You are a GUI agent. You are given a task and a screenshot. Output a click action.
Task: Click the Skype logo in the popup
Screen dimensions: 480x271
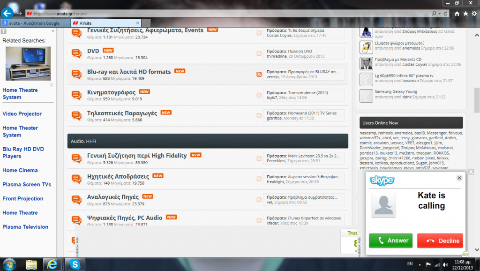tap(382, 181)
